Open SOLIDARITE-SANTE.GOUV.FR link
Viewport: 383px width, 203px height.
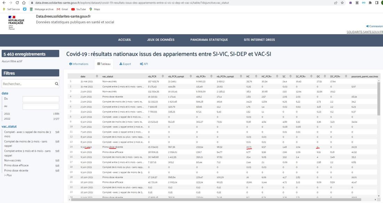(365, 32)
